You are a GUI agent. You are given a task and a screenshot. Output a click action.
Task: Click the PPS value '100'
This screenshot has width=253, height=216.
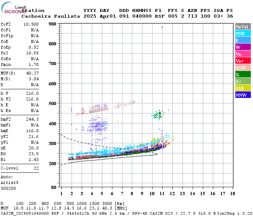tap(205, 16)
